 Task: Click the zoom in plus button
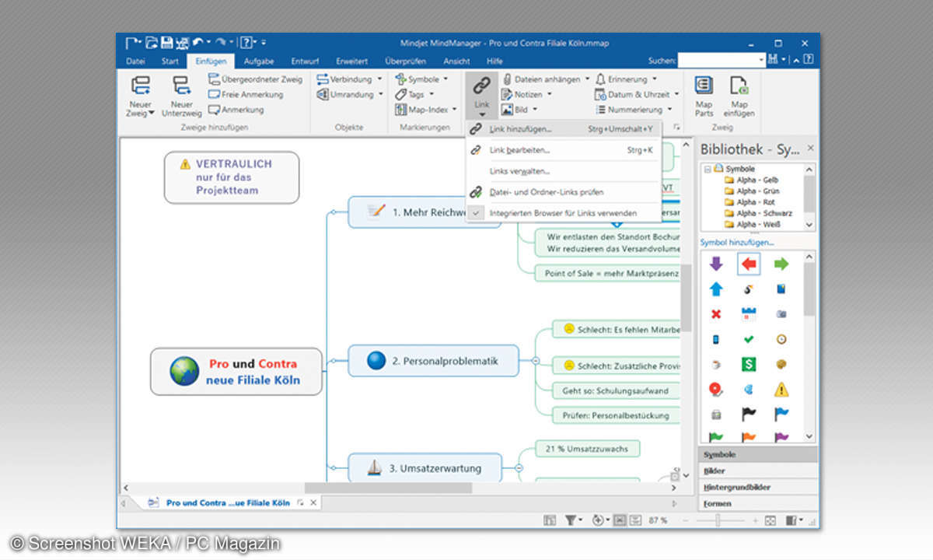click(x=754, y=520)
